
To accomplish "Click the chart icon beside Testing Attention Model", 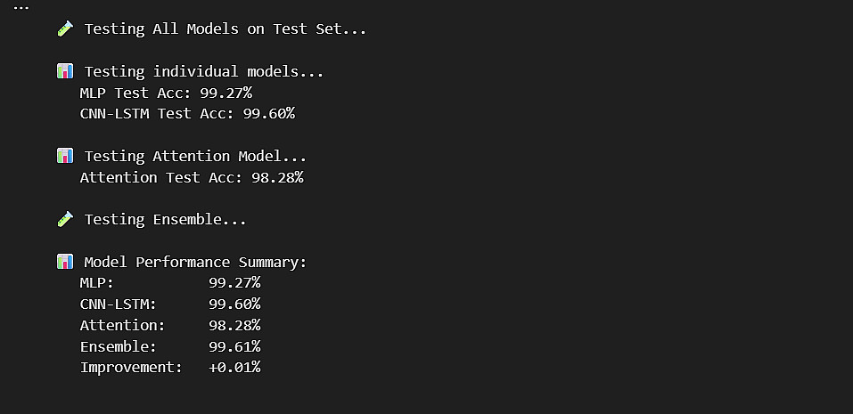I will pyautogui.click(x=65, y=156).
